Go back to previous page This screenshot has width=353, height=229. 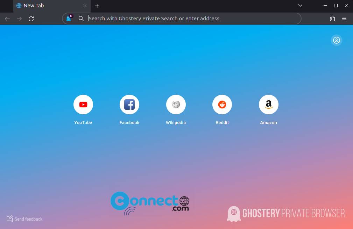click(7, 19)
